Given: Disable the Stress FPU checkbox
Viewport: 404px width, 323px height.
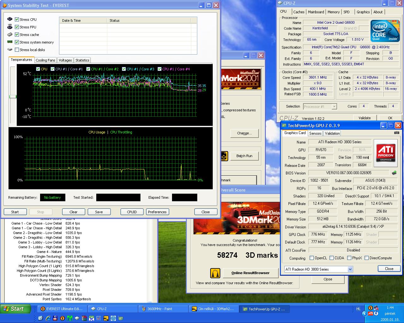Looking at the screenshot, I should coord(17,27).
